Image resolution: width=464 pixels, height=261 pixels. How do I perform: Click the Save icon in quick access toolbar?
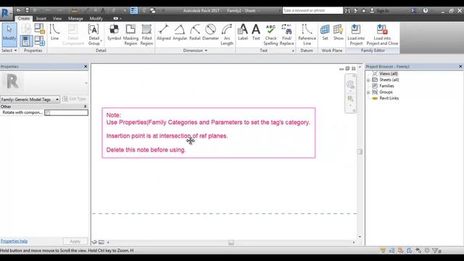pos(27,10)
